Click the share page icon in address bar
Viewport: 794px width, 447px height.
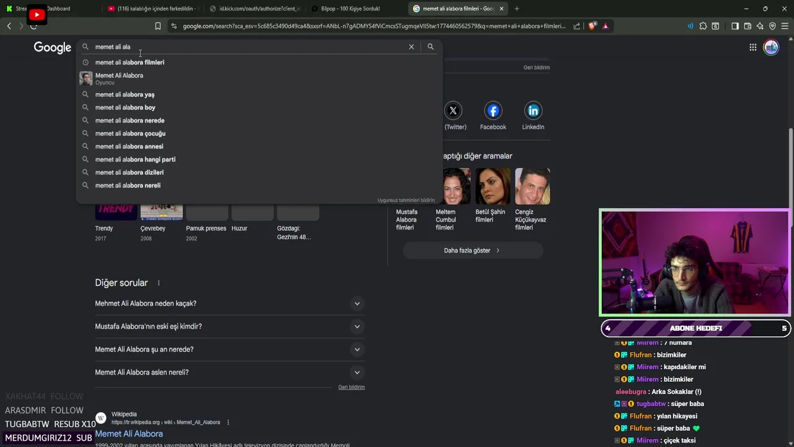[577, 26]
